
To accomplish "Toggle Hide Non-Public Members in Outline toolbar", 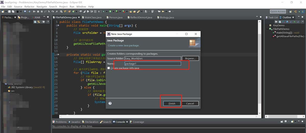I will pos(295,22).
